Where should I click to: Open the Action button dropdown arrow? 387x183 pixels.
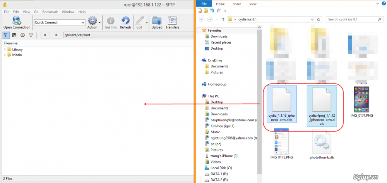point(99,22)
